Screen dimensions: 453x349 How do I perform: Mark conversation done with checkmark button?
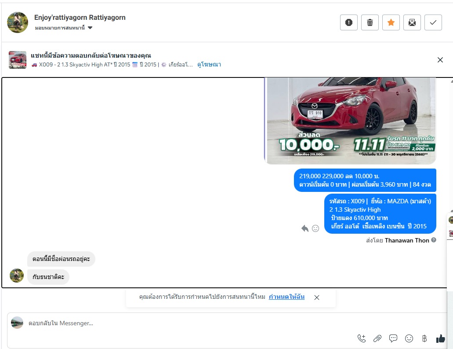pos(433,22)
